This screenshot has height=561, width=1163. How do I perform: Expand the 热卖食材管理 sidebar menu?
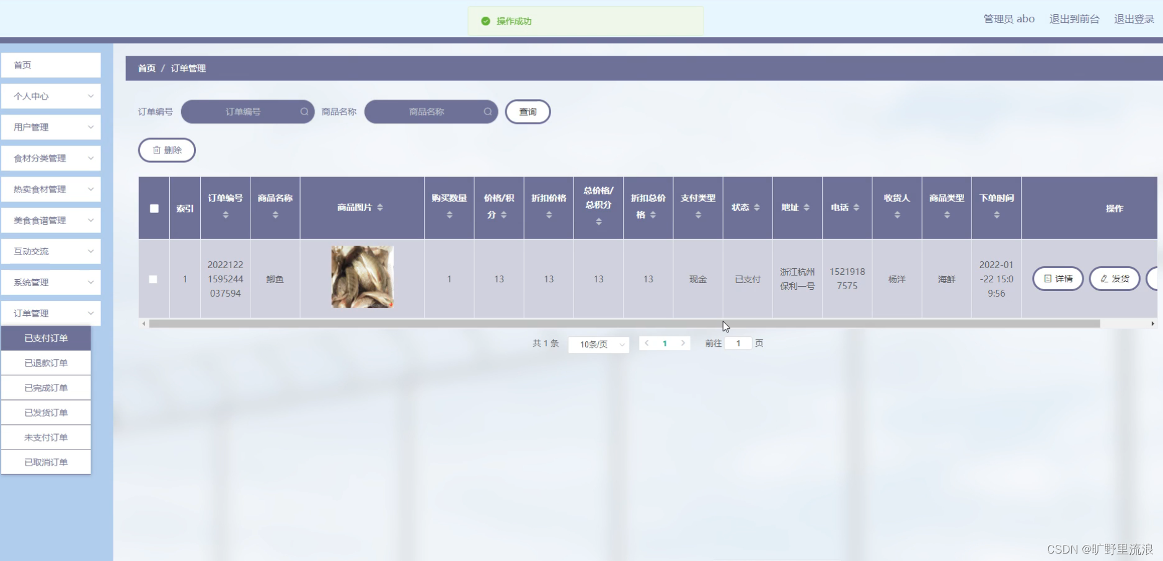click(51, 189)
